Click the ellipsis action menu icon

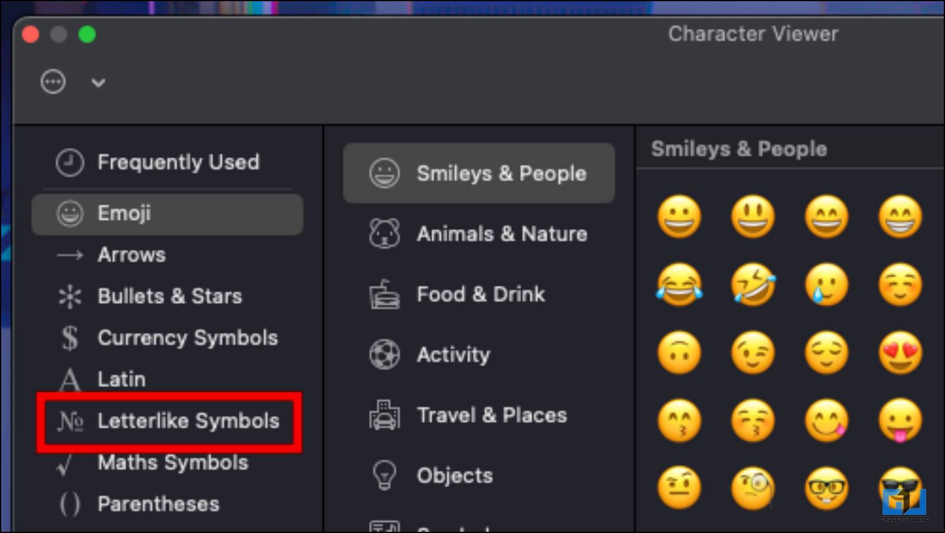(x=53, y=82)
